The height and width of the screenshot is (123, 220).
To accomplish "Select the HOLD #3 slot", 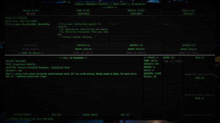I will pyautogui.click(x=199, y=98).
